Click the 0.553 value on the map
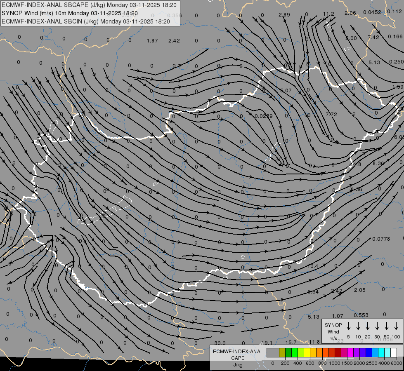The image size is (404, 371). [361, 315]
